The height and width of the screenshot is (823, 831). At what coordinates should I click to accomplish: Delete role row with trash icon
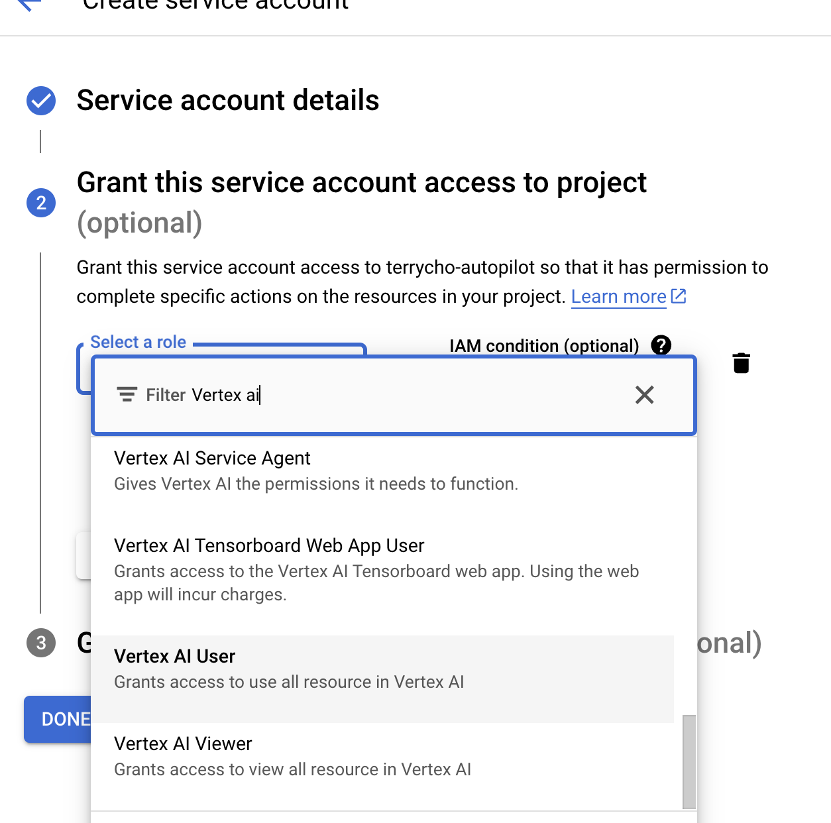point(742,363)
